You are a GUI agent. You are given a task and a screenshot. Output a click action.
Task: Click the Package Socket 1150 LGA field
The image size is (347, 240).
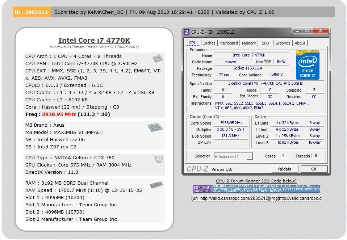pyautogui.click(x=252, y=68)
